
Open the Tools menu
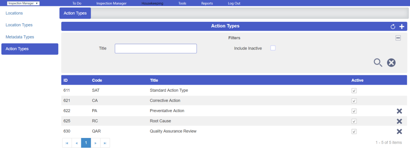click(x=182, y=3)
